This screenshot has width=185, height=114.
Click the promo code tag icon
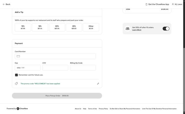click(16, 83)
